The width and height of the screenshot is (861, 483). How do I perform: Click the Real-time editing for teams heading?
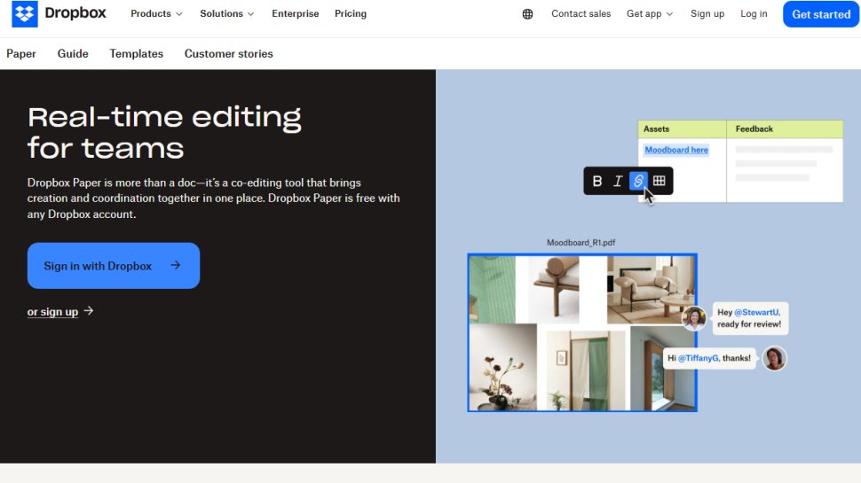(164, 132)
